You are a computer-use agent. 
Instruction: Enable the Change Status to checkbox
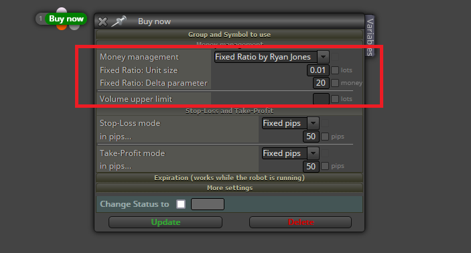tap(181, 204)
